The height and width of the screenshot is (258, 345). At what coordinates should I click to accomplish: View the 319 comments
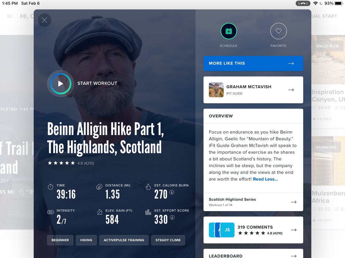click(253, 230)
